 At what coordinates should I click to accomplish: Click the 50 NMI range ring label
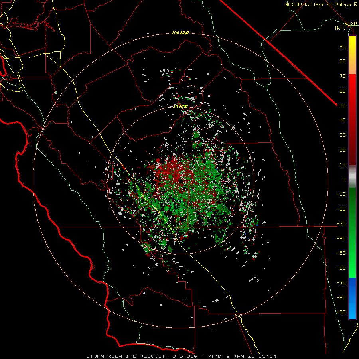tap(180, 107)
